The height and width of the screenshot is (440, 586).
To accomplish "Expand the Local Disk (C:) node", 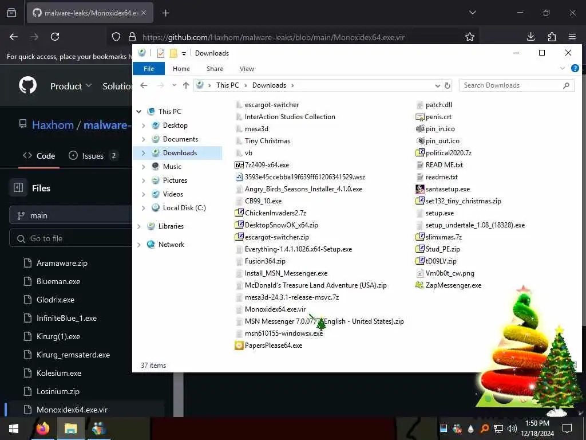I will [x=144, y=208].
